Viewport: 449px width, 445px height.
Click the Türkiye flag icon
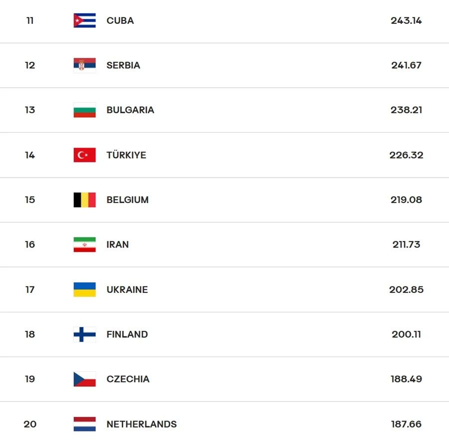point(84,155)
